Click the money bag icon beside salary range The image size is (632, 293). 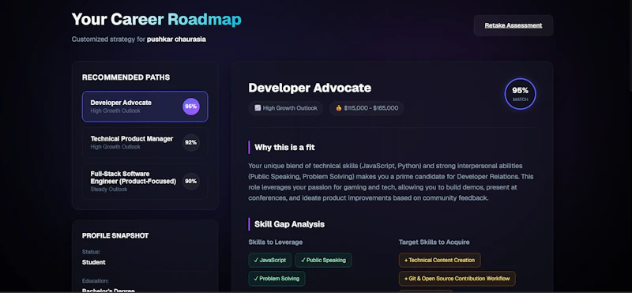(x=339, y=108)
